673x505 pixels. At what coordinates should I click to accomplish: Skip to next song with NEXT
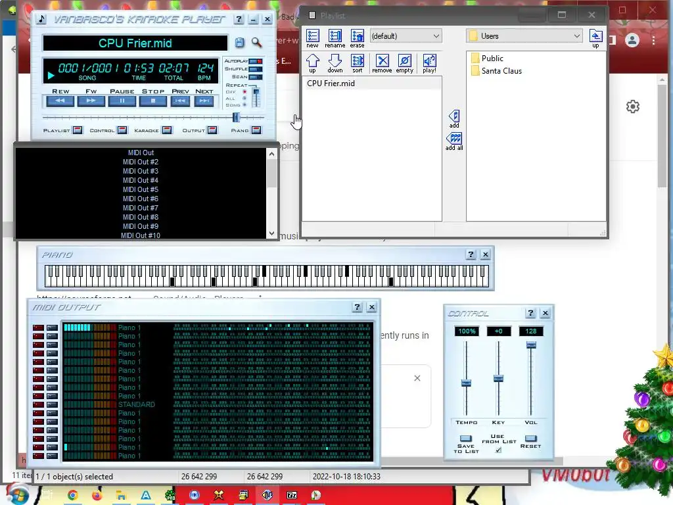coord(204,101)
